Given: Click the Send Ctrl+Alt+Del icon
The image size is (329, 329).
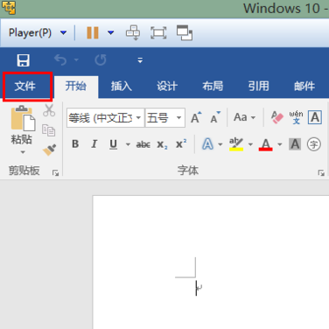Looking at the screenshot, I should (x=133, y=32).
